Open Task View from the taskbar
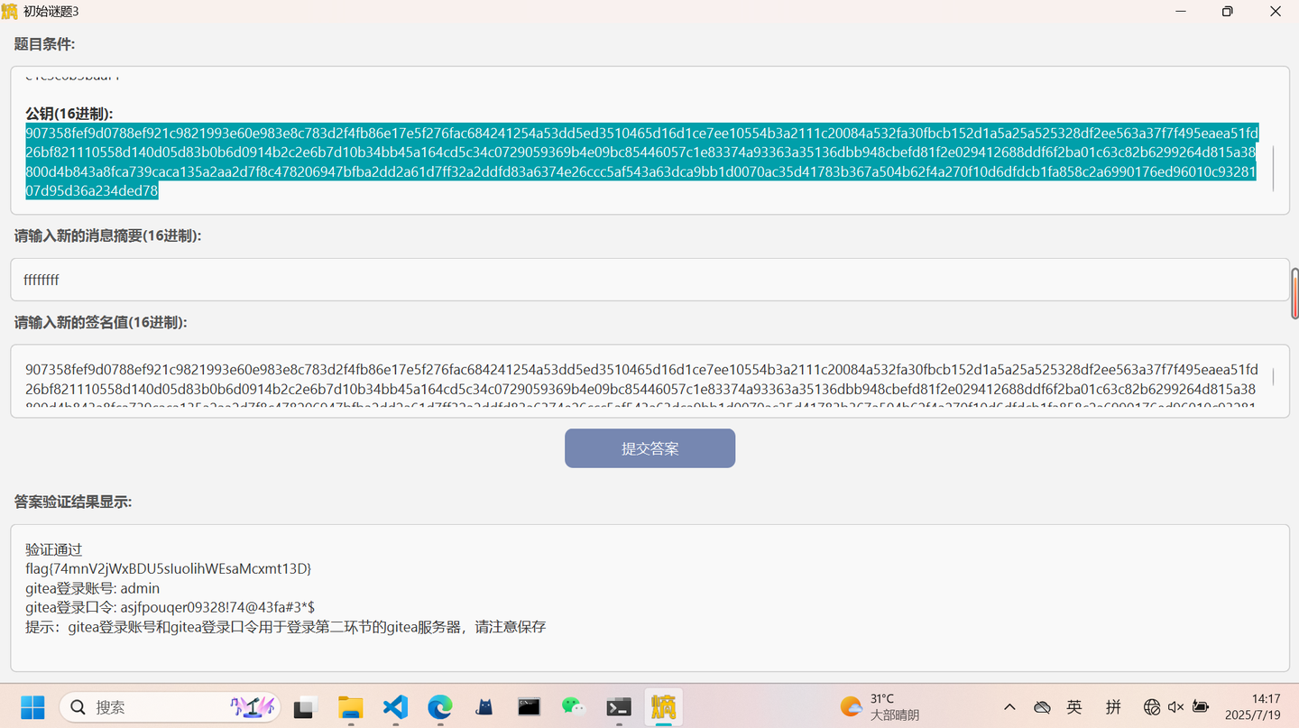This screenshot has width=1299, height=728. point(305,707)
